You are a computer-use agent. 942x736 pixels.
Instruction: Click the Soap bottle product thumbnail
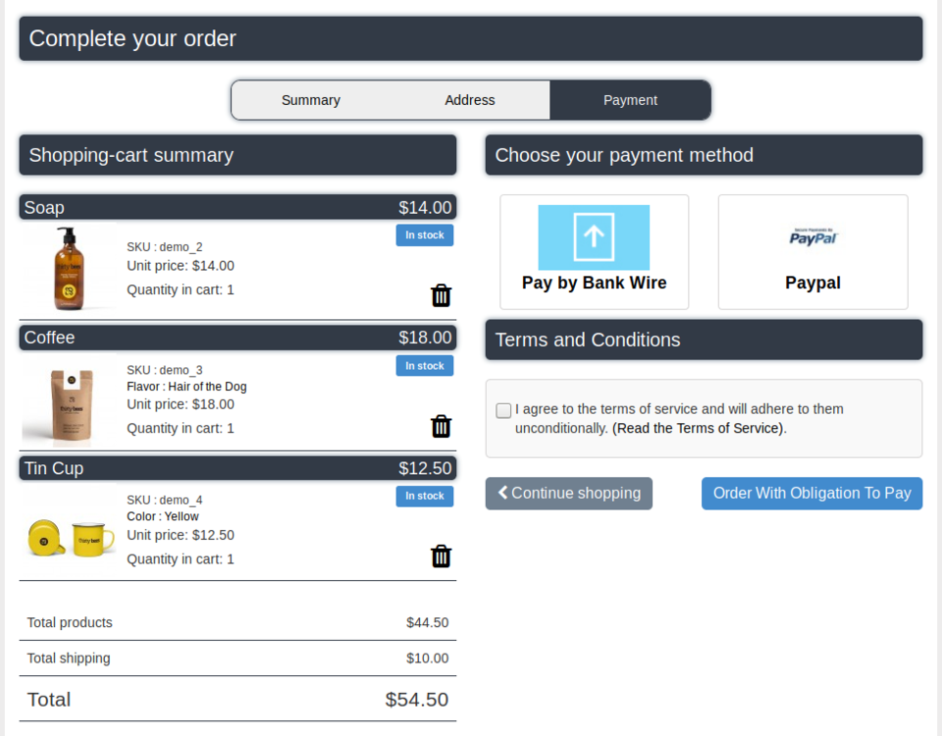[x=67, y=265]
